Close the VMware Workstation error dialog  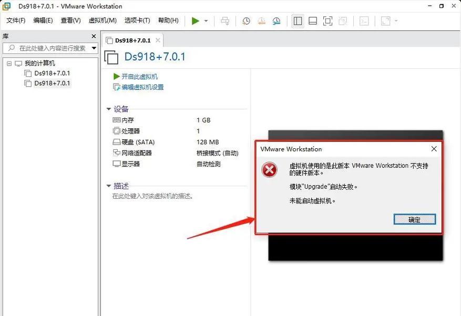[x=434, y=149]
